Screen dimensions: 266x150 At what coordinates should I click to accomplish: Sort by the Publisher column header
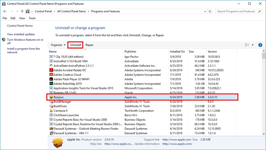[x=130, y=51]
